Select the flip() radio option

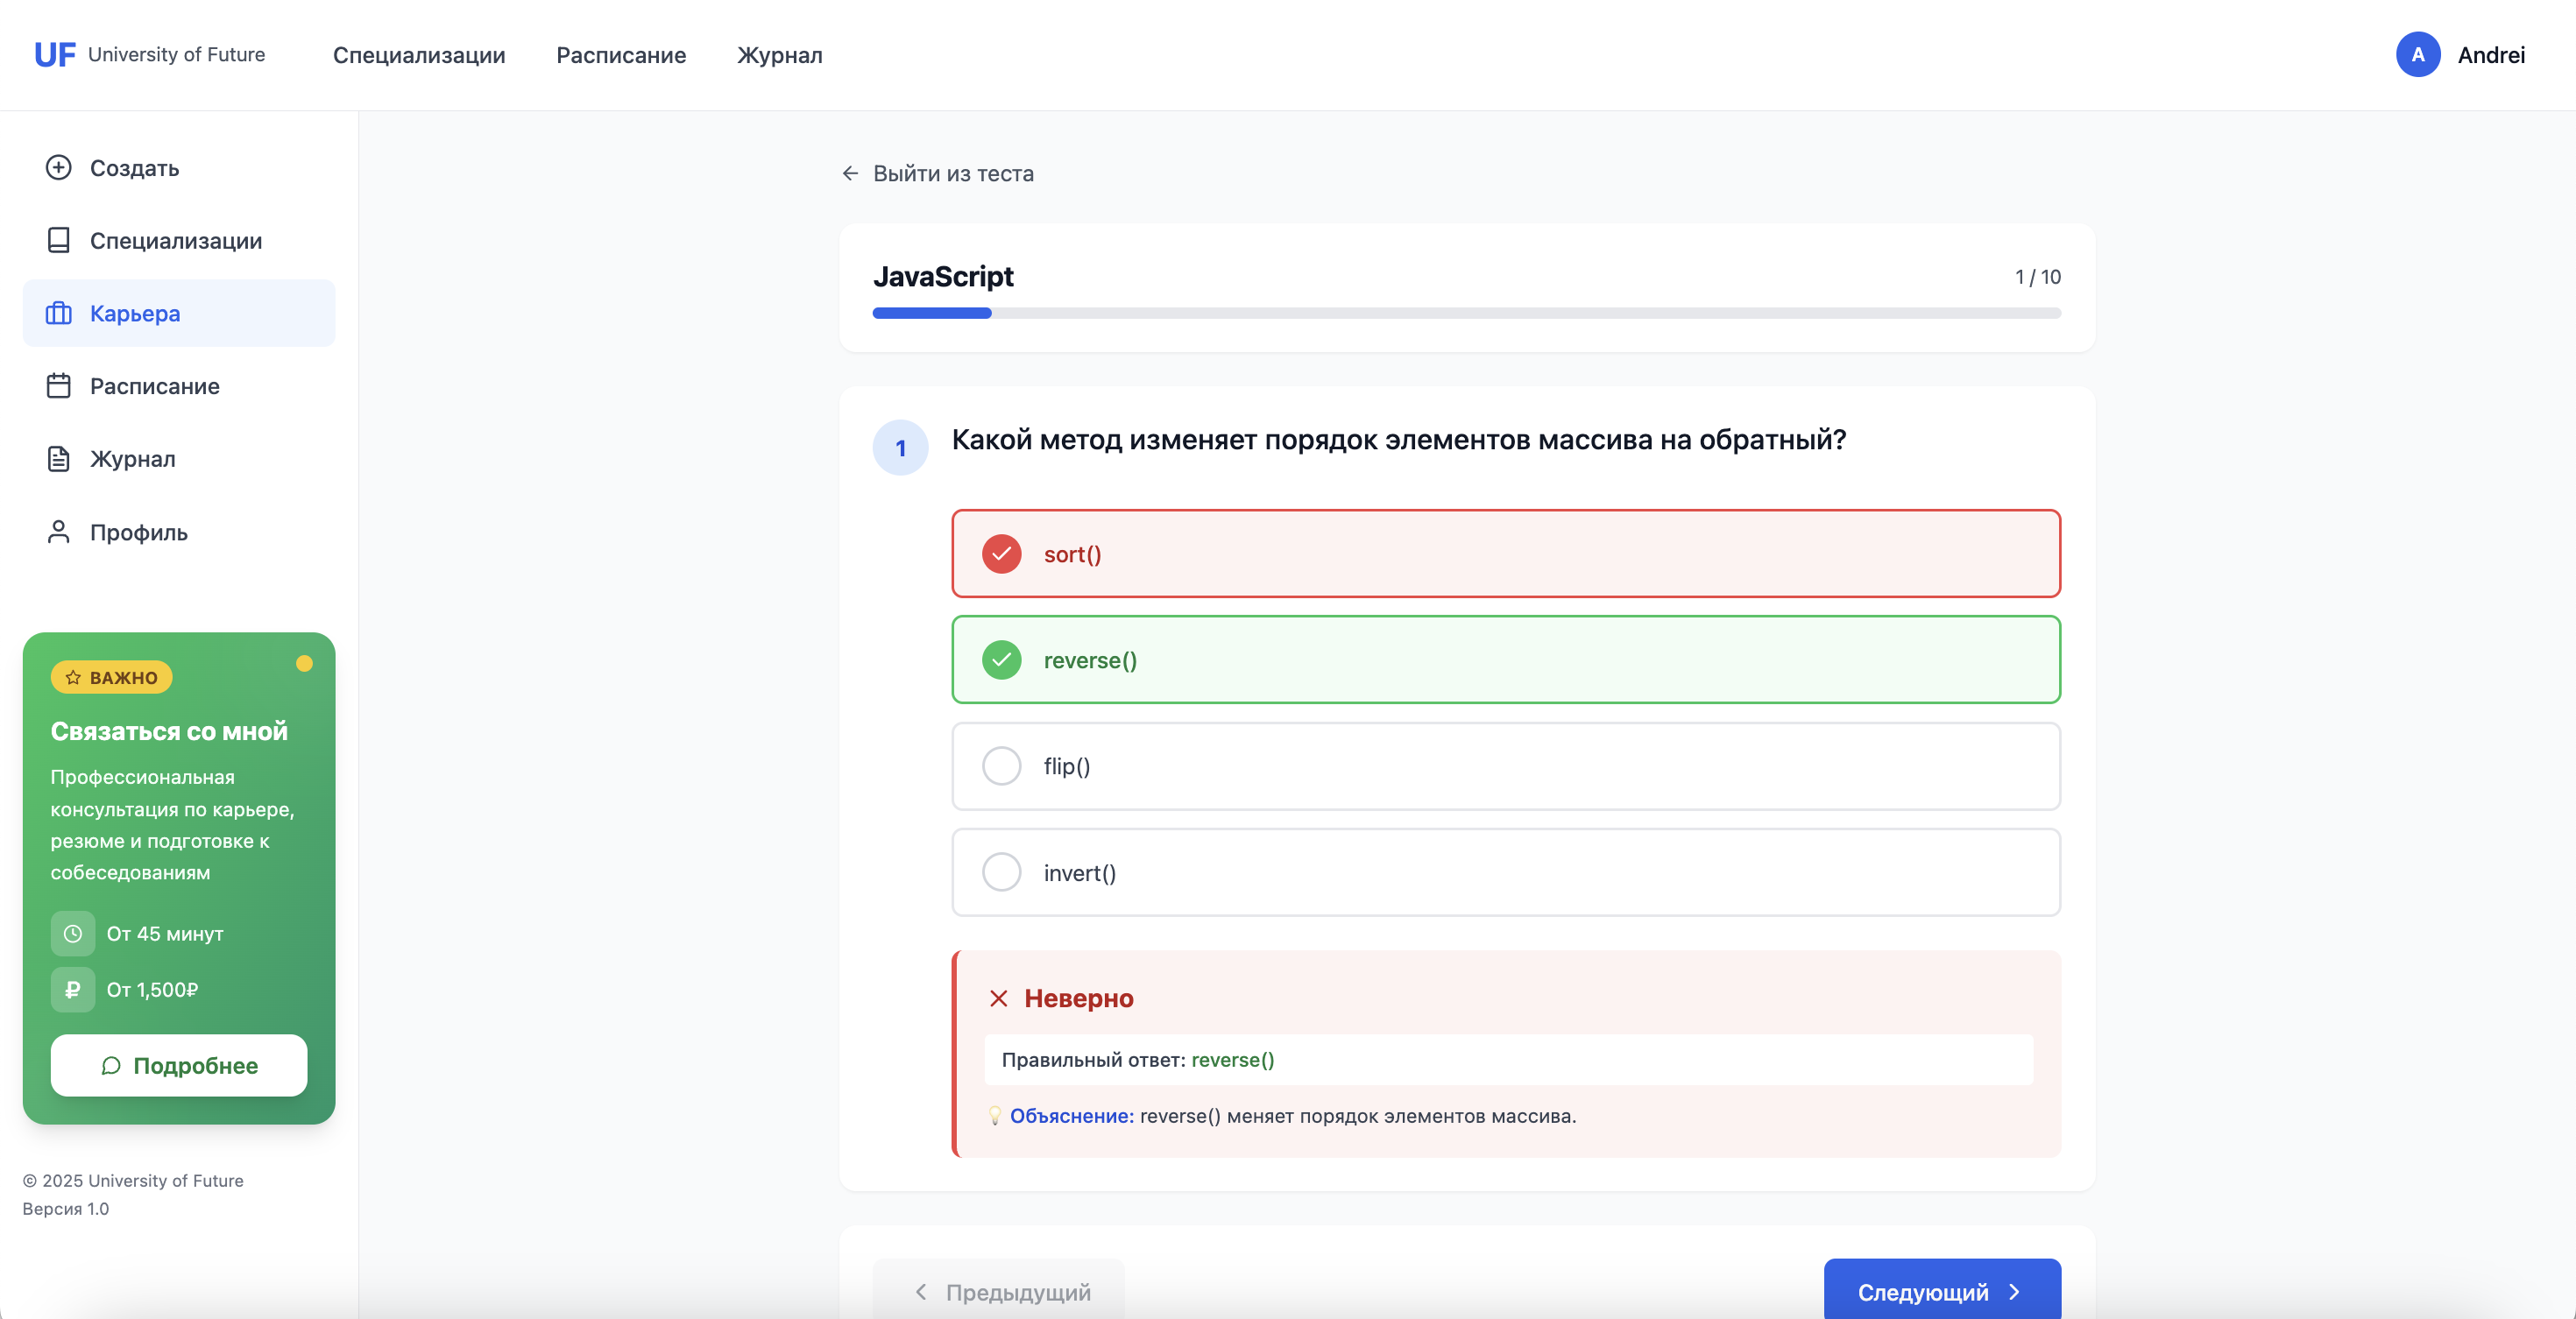click(1001, 766)
